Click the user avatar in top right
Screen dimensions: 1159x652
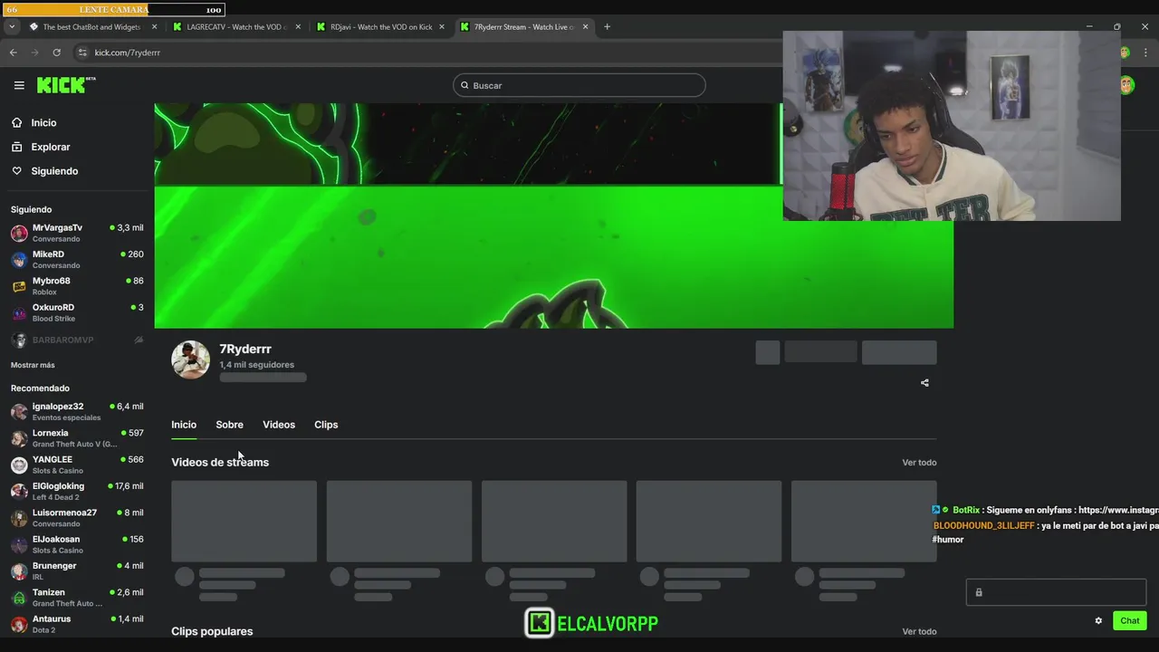[x=1126, y=85]
